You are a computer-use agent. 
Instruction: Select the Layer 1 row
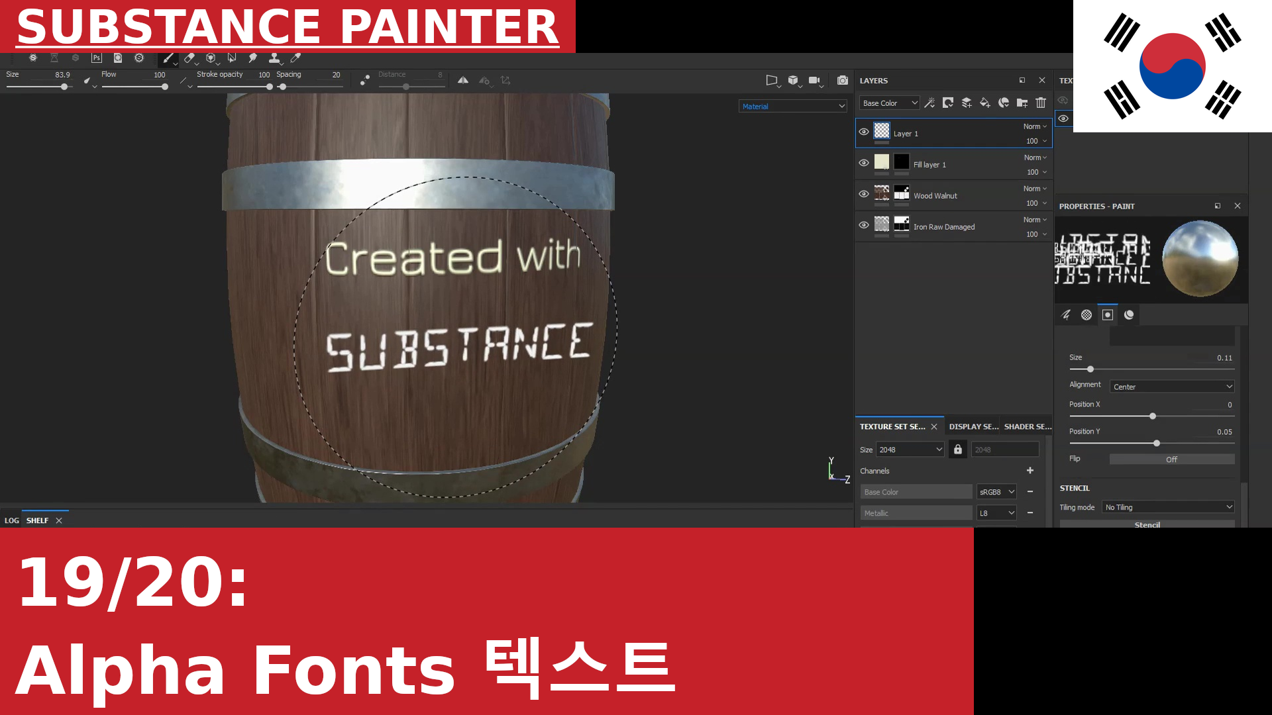coord(953,133)
